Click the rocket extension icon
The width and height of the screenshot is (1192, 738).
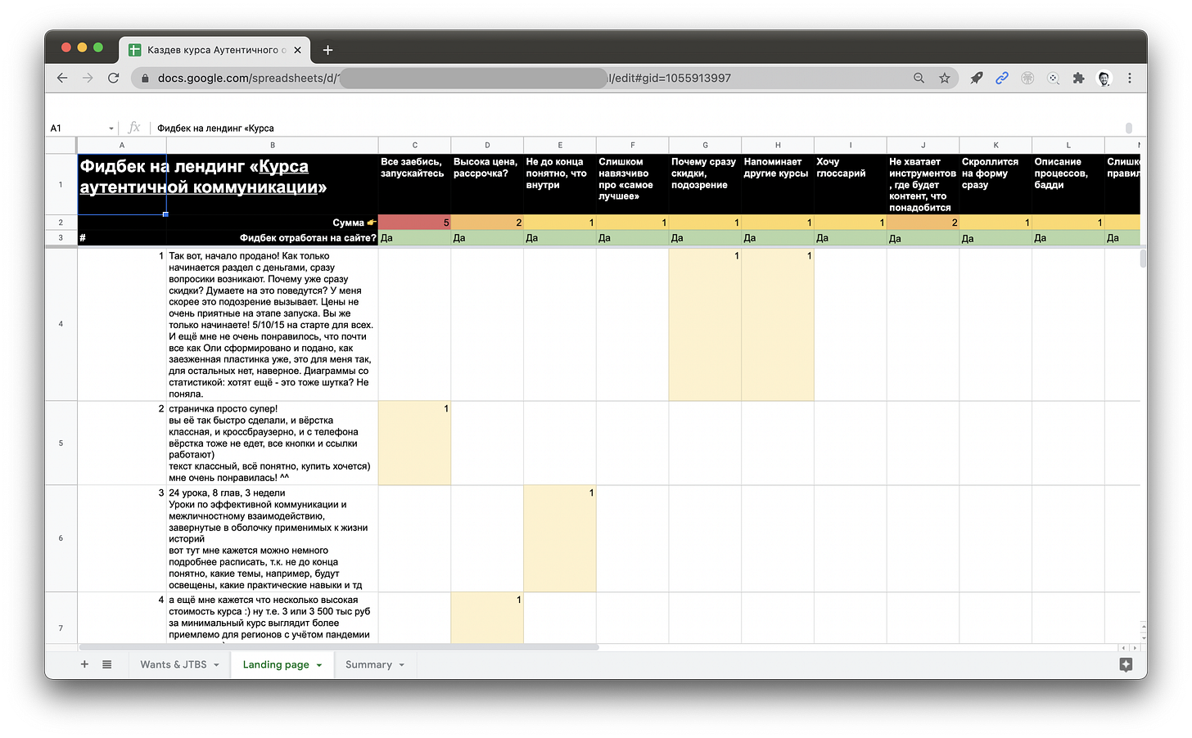click(976, 78)
